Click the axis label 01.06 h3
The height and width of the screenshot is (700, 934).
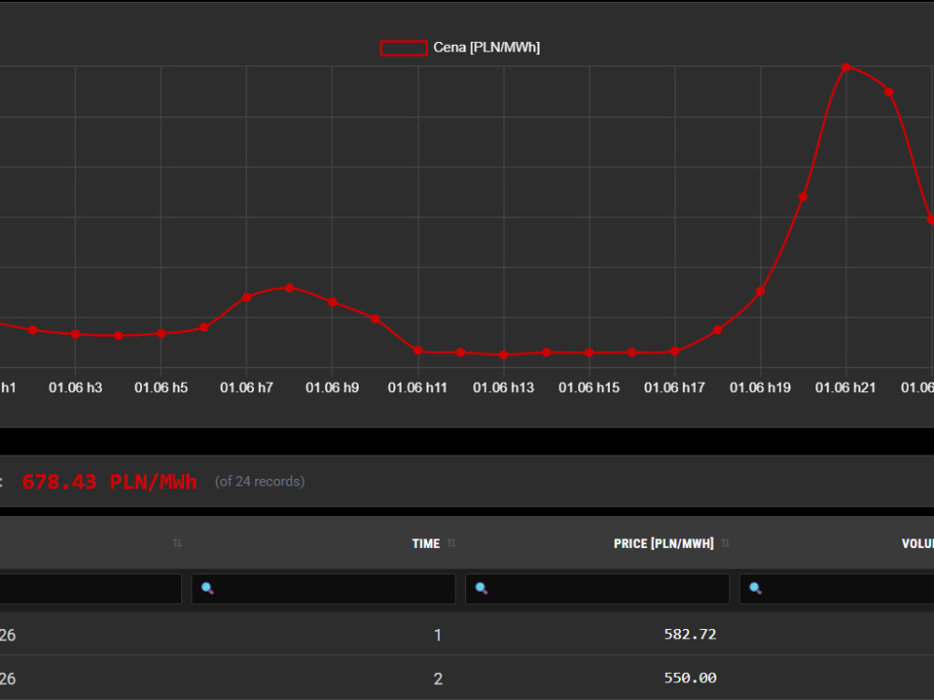75,387
